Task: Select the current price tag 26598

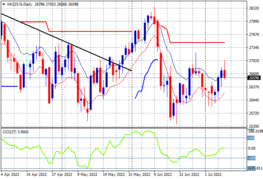Action: pyautogui.click(x=254, y=78)
